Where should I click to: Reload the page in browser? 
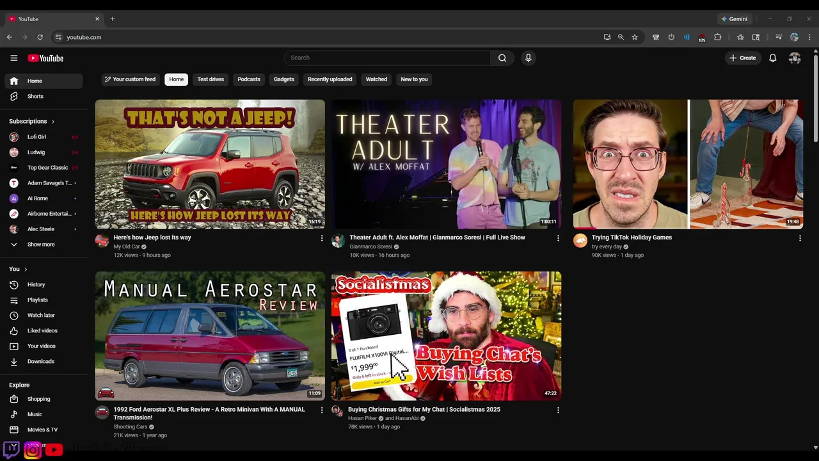[40, 37]
